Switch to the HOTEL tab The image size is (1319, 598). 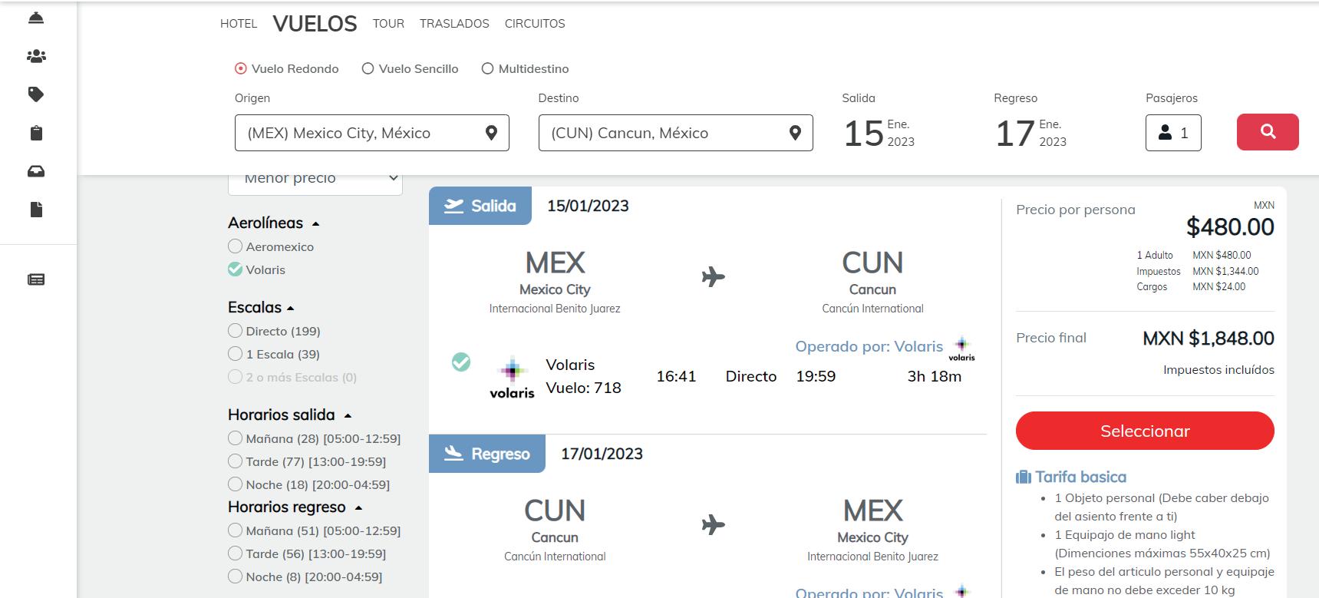[239, 24]
